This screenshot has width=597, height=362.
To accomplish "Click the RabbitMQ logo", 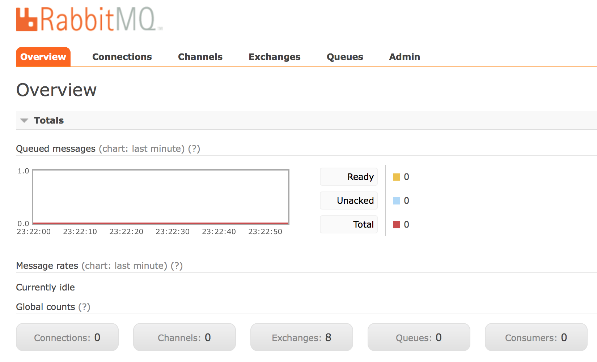I will point(89,19).
